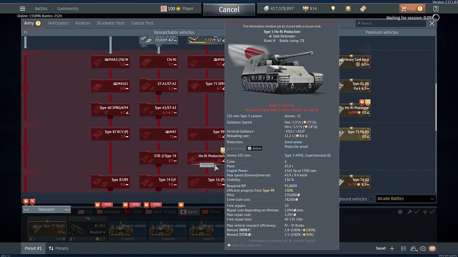This screenshot has height=257, width=458.
Task: Switch to the Bluewater fleet tab
Action: click(111, 23)
